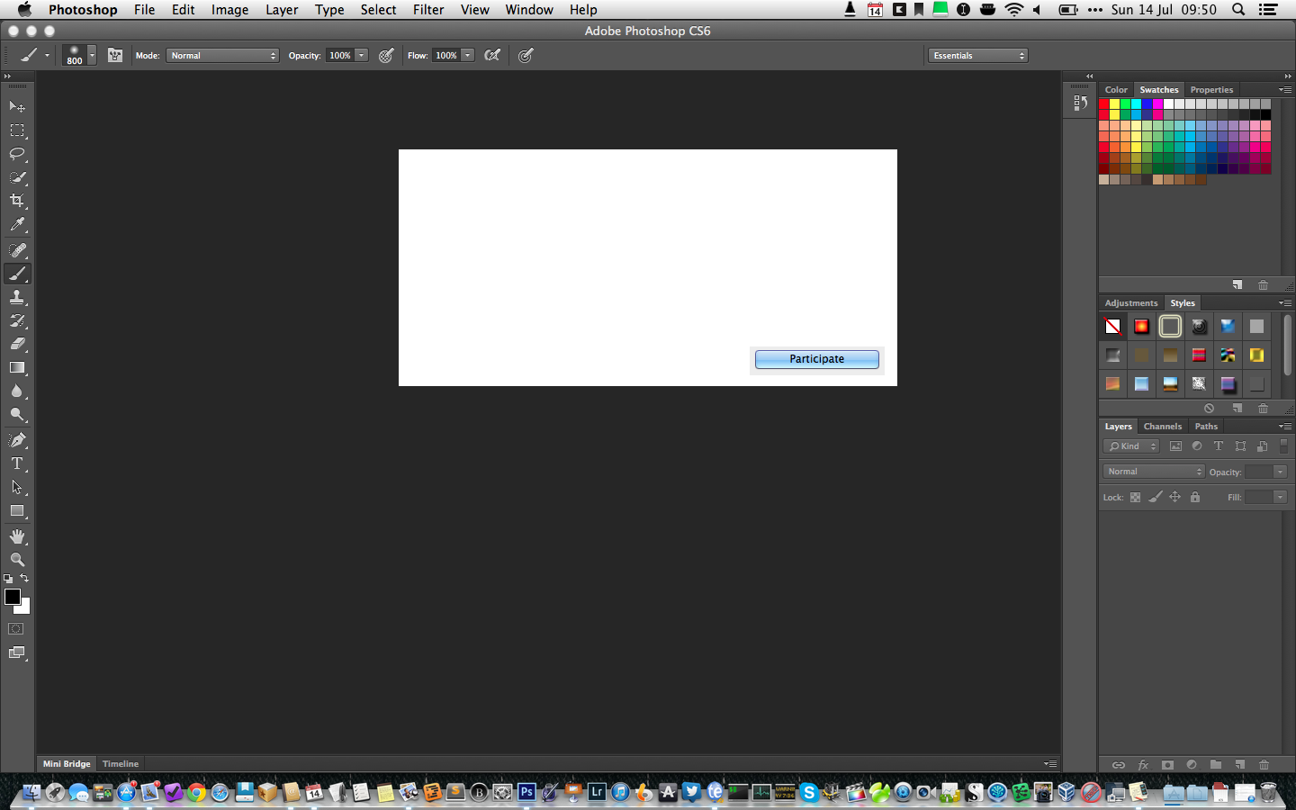Toggle the brush panel button
The image size is (1296, 810).
coord(115,56)
